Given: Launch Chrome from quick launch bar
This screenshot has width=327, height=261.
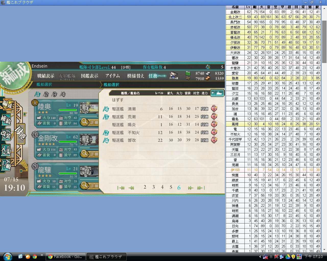Looking at the screenshot, I should [34, 256].
